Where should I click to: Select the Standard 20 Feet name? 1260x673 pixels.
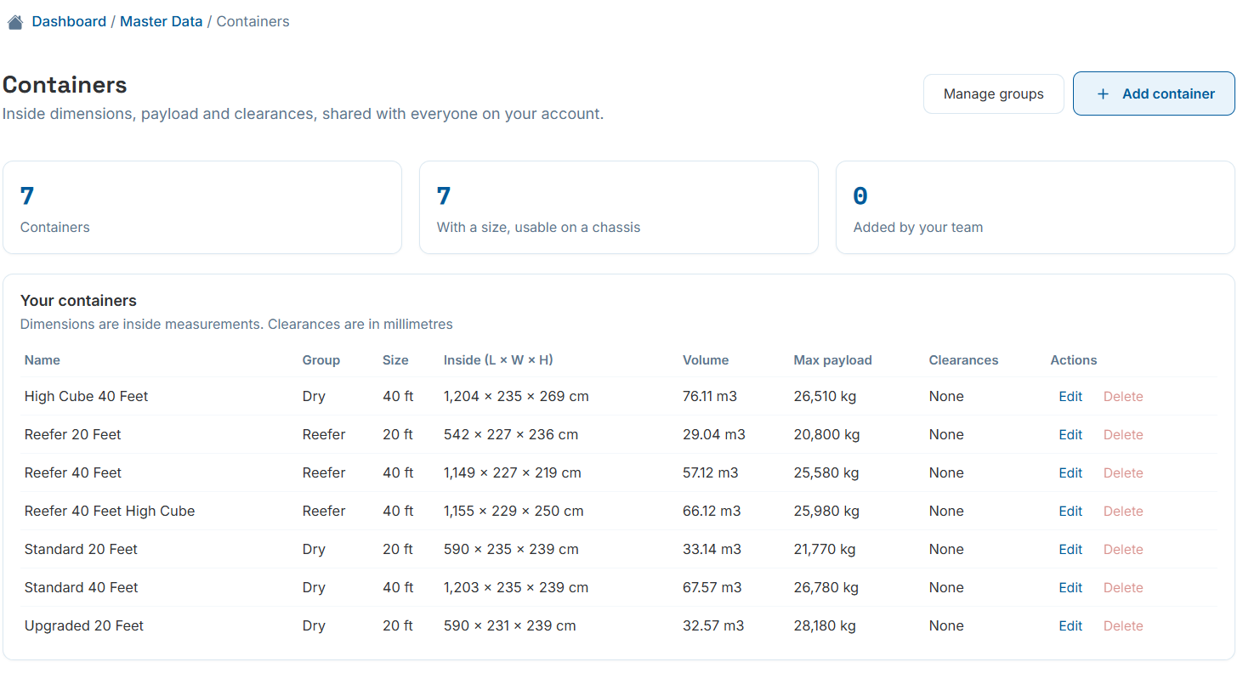pyautogui.click(x=81, y=549)
